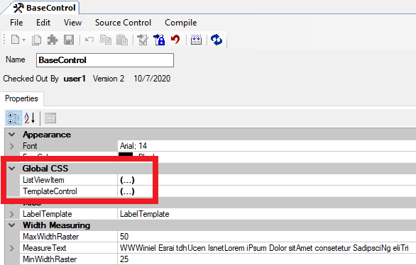Click the red Undo Checkout arrow icon
The width and height of the screenshot is (416, 265).
175,40
